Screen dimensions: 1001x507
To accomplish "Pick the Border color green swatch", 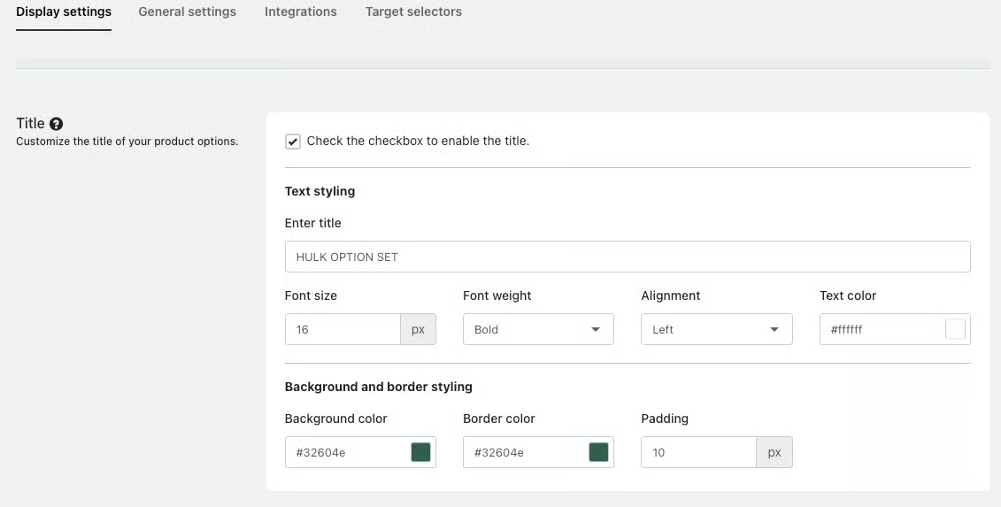I will tap(599, 452).
